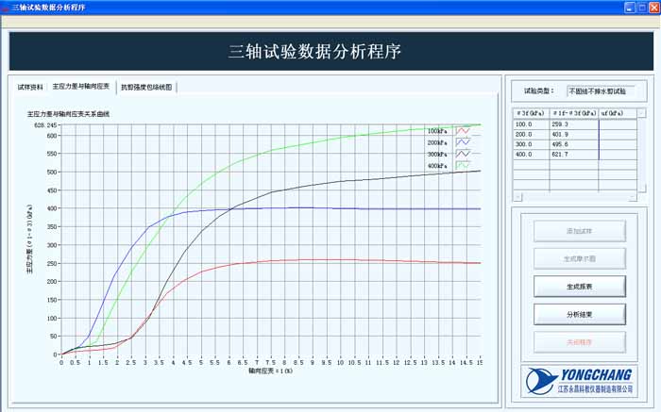Image resolution: width=661 pixels, height=412 pixels.
Task: Open the 试样资料 tab
Action: 30,87
